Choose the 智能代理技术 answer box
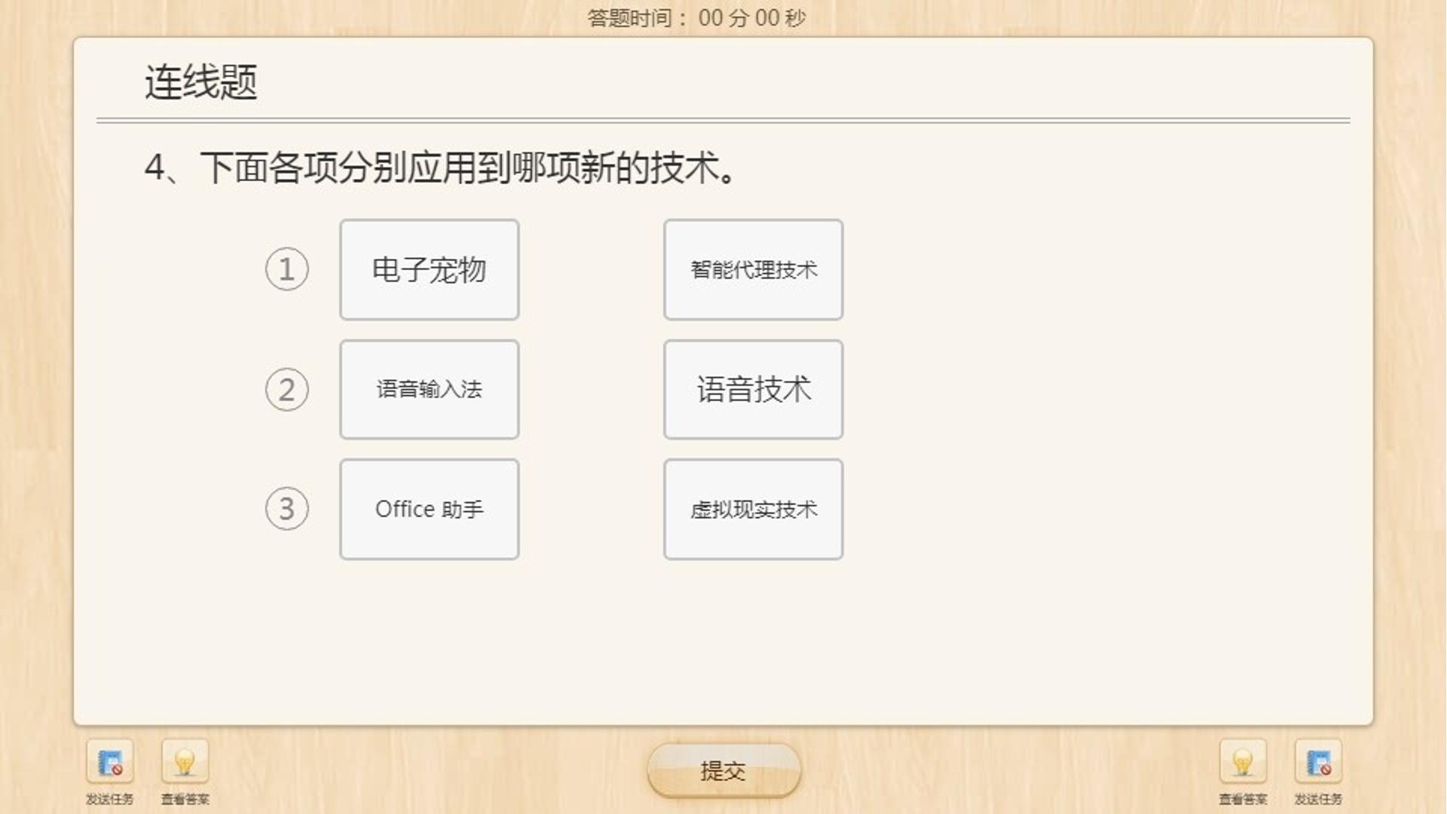1447x814 pixels. click(x=754, y=270)
